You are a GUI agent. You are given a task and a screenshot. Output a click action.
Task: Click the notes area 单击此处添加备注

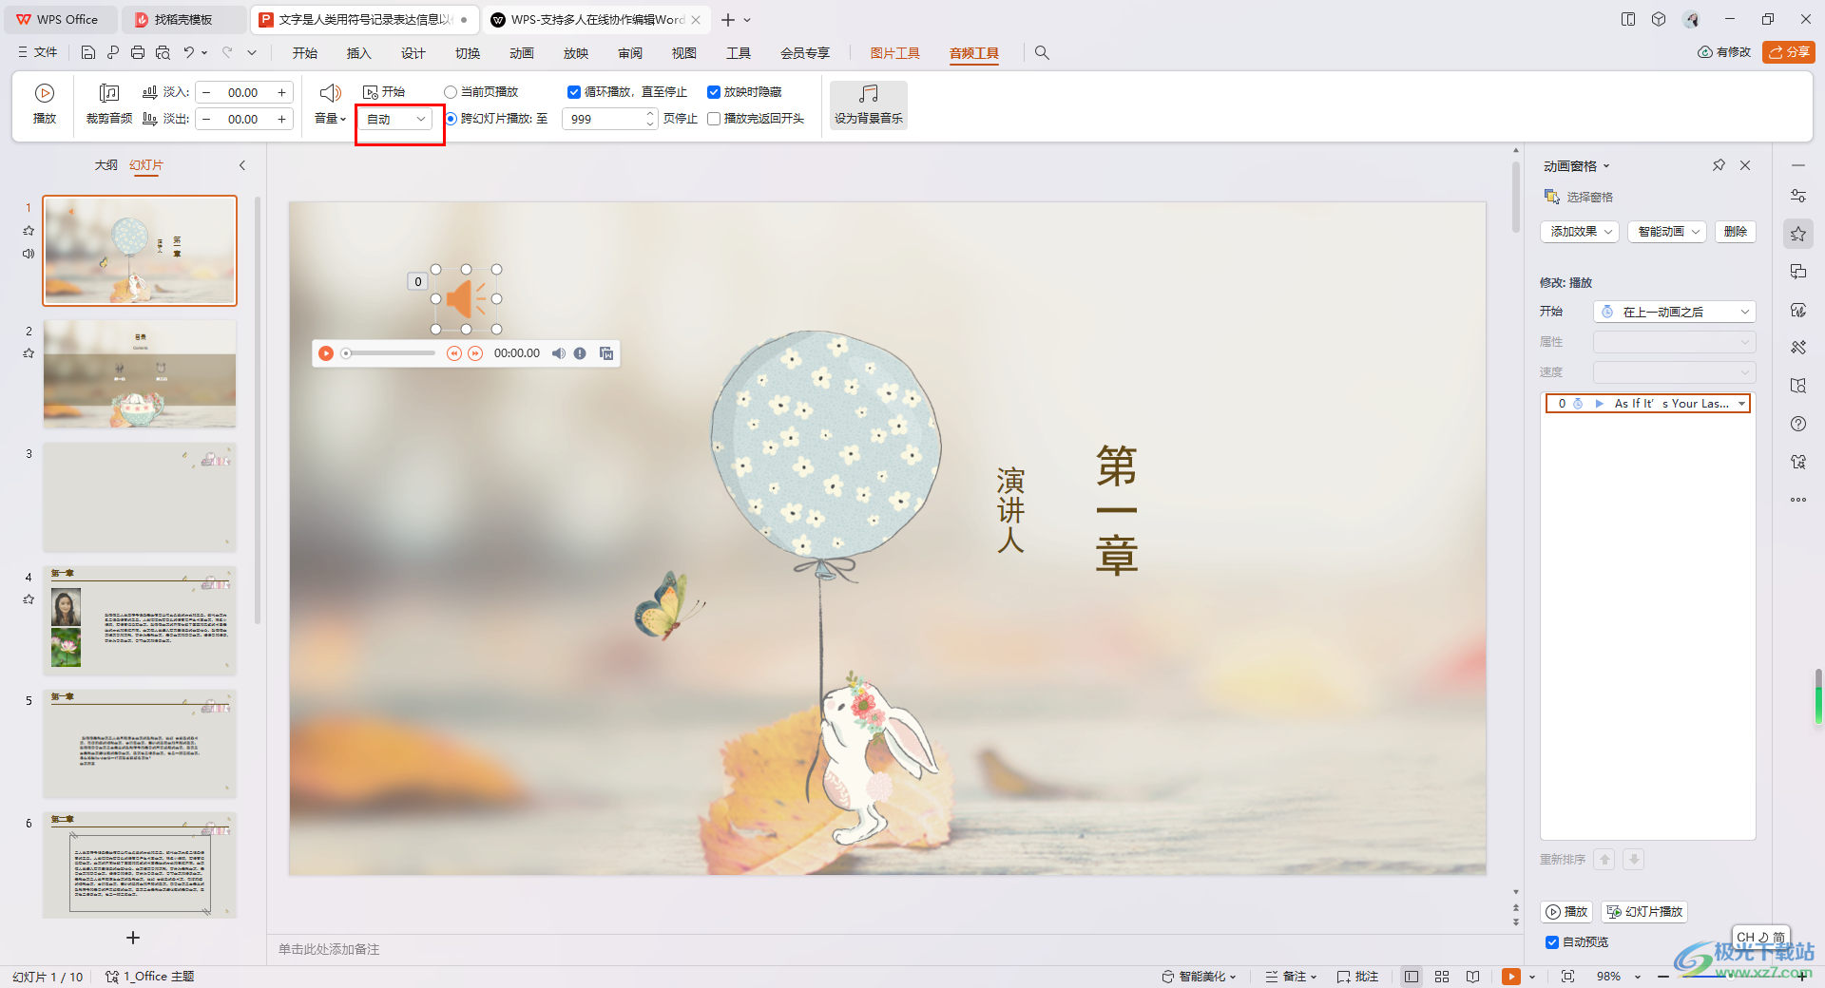329,949
